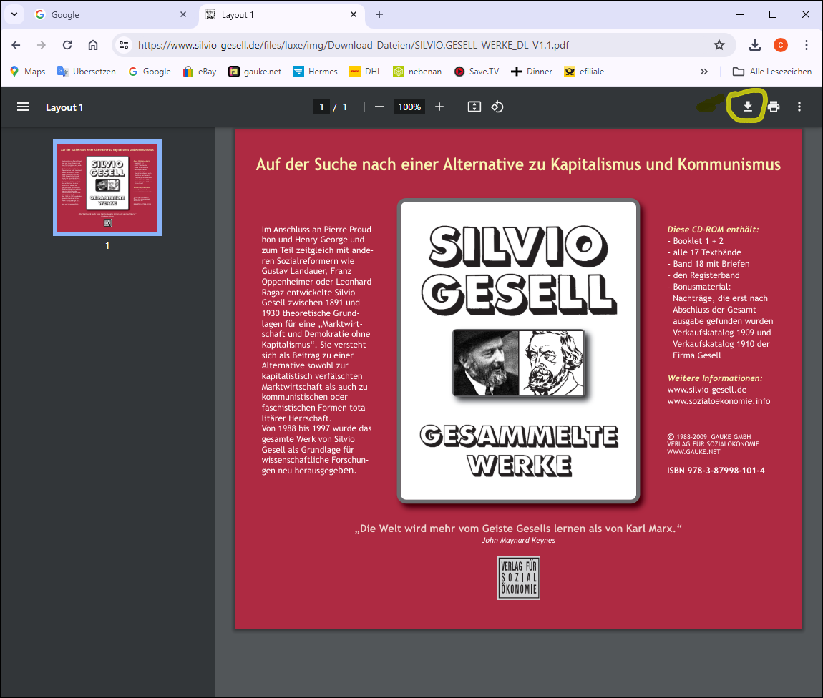This screenshot has width=823, height=698.
Task: Print the PDF document
Action: click(x=773, y=107)
